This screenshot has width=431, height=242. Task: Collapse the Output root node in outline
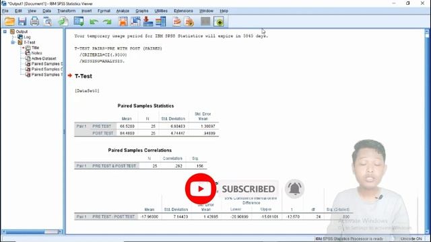[5, 32]
